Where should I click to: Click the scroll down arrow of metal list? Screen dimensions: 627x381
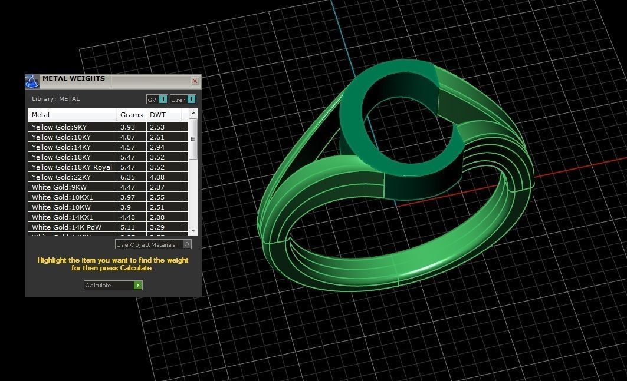point(193,231)
